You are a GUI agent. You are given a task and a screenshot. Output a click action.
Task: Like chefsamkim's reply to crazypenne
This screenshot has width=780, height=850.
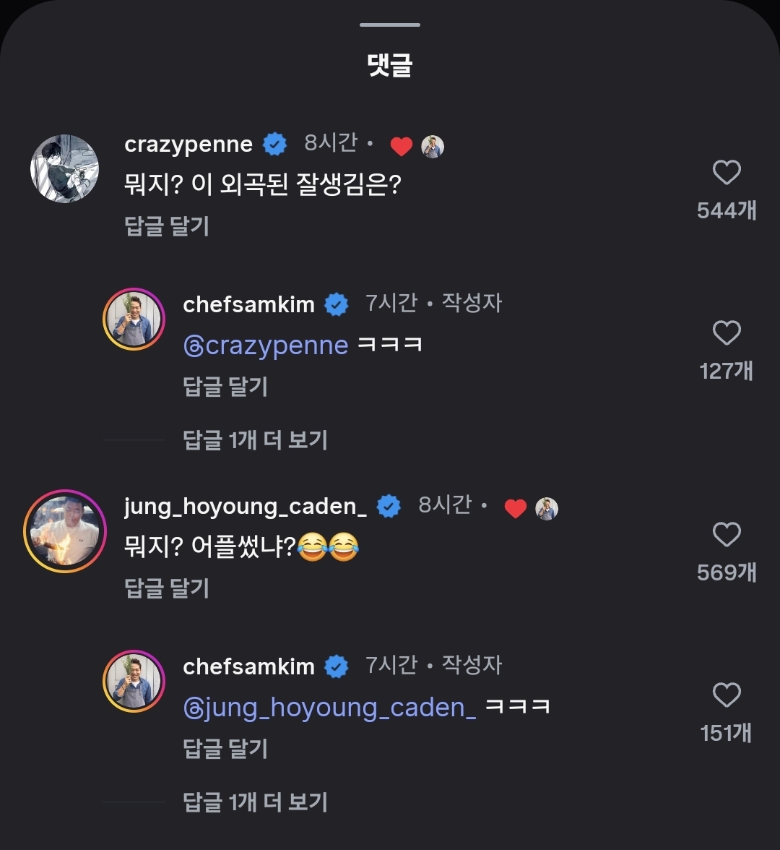[x=727, y=334]
